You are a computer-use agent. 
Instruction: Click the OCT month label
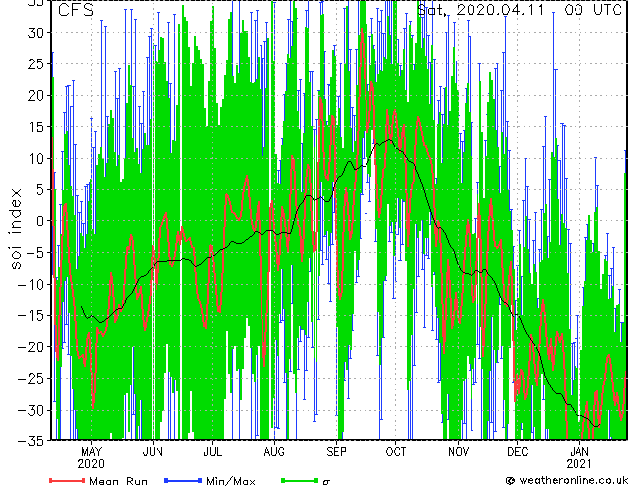click(x=395, y=452)
